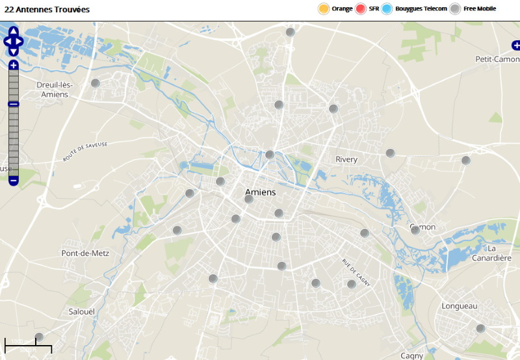Viewport: 520px width, 360px height.
Task: Pan the map down with the arrow
Action: coord(14,52)
